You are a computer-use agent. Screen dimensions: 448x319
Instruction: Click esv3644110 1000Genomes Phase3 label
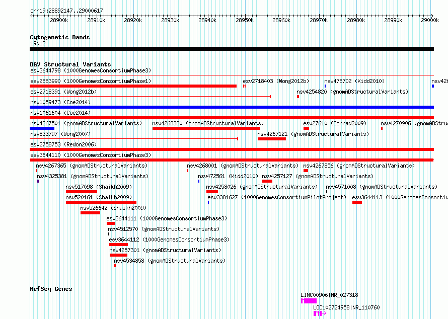point(91,155)
